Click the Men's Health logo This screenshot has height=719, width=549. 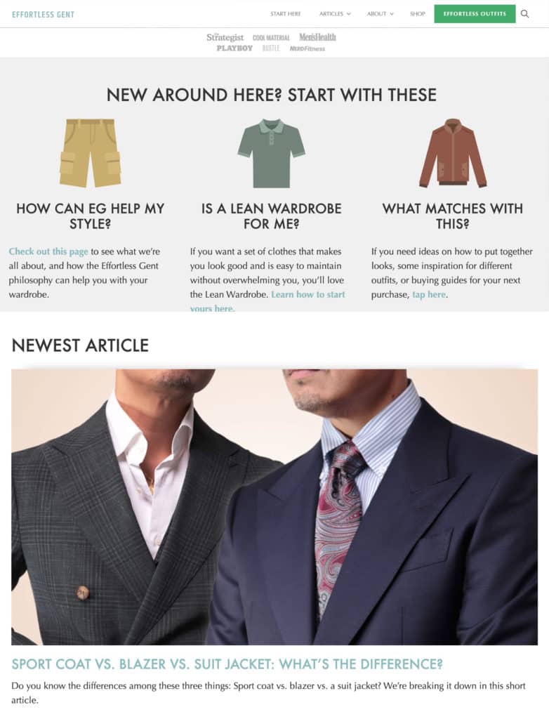(317, 37)
